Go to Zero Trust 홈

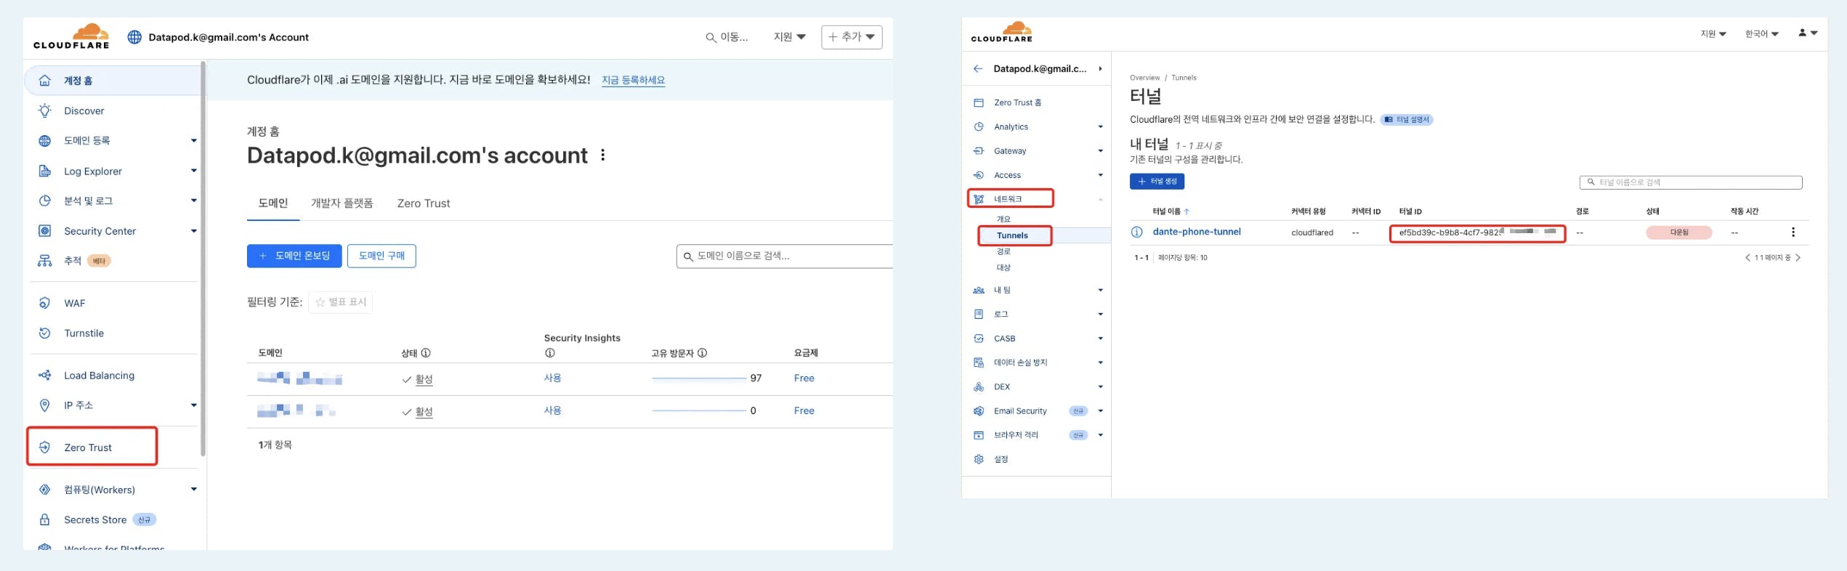[1017, 103]
